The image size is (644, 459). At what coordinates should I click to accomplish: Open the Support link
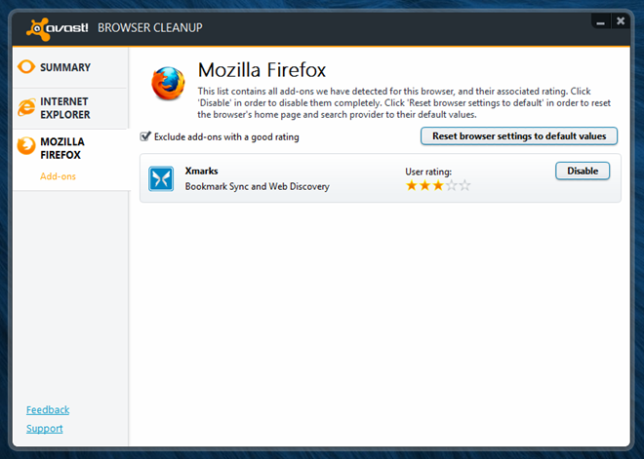(44, 428)
